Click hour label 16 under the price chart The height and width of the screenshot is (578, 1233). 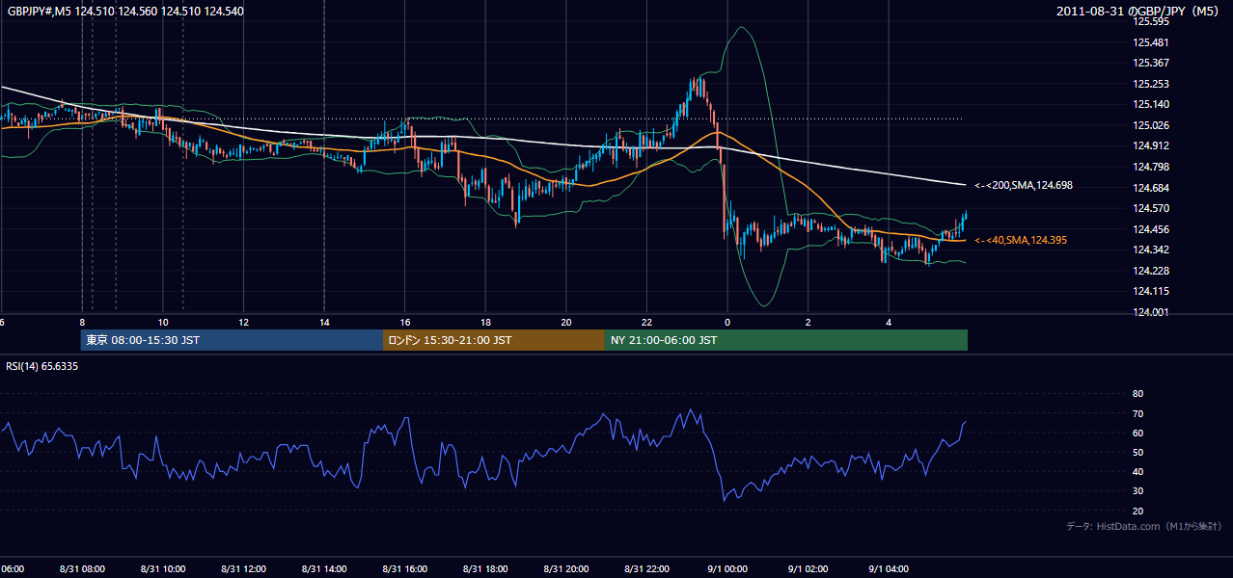405,322
